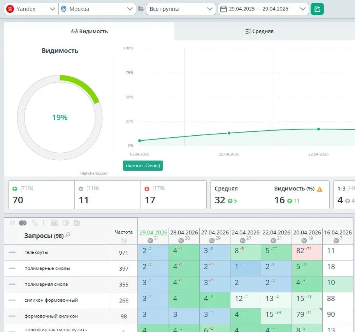Click the warning triangle next to Видимость (%)
Viewport: 355px width, 332px height.
[x=320, y=189]
